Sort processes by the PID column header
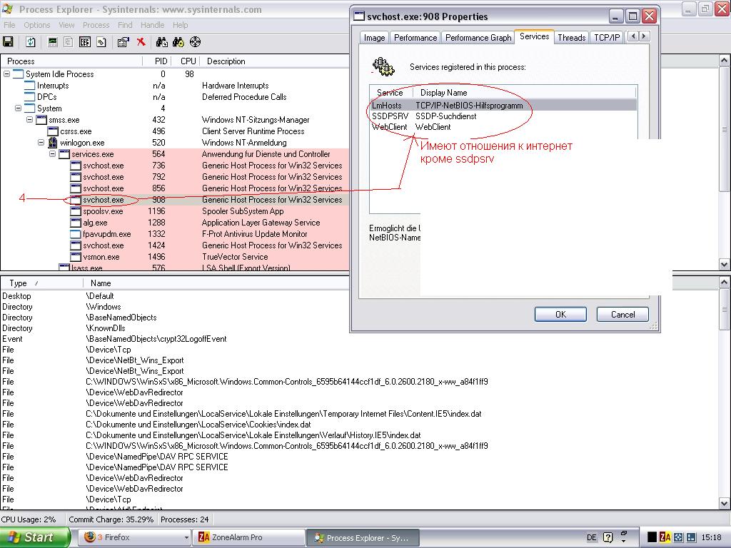Screen dimensions: 731x548 156,61
